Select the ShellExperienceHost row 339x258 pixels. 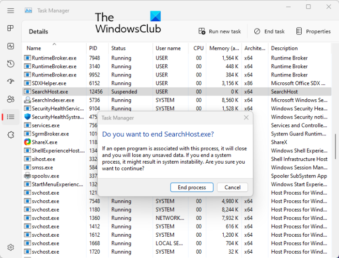click(x=177, y=151)
